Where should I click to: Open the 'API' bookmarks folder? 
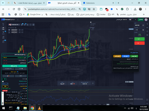point(111,15)
